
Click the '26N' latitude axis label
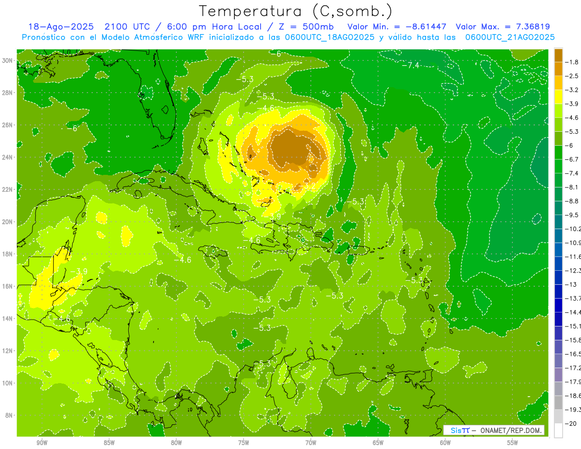(x=7, y=125)
